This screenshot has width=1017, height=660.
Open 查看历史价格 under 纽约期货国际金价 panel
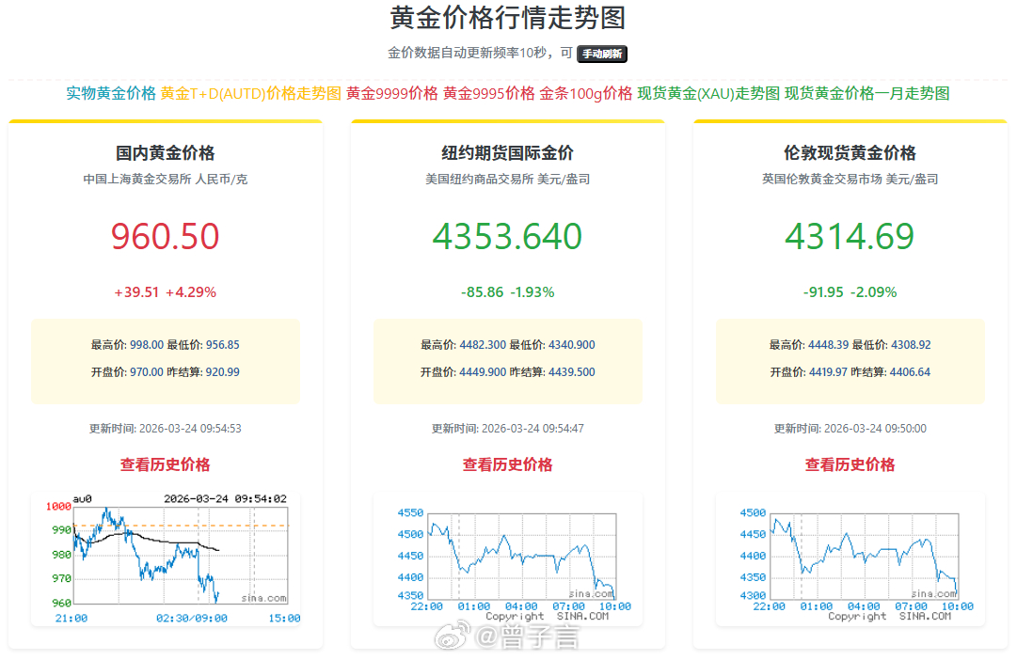[508, 464]
